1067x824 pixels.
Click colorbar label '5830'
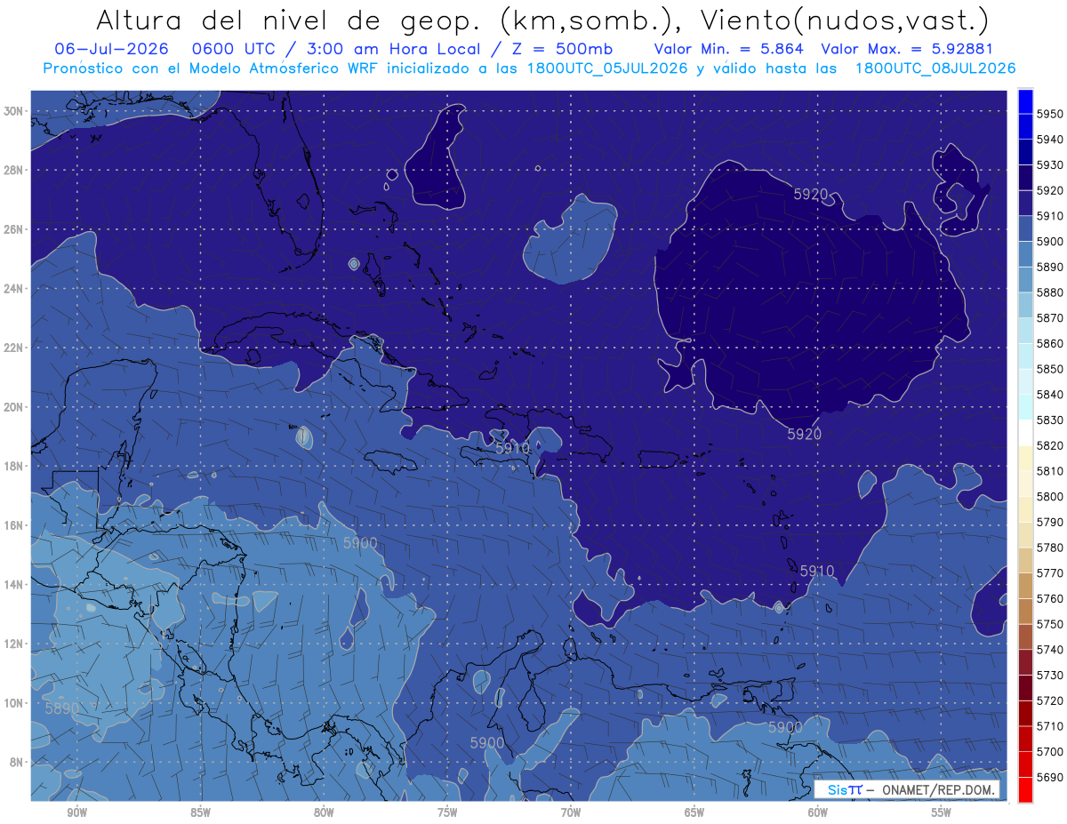point(1049,420)
